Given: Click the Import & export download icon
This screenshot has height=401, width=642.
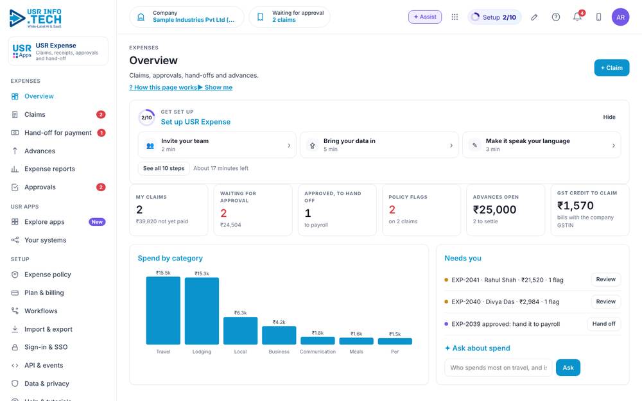Looking at the screenshot, I should point(15,329).
